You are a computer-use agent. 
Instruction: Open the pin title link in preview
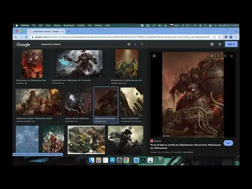(x=185, y=146)
